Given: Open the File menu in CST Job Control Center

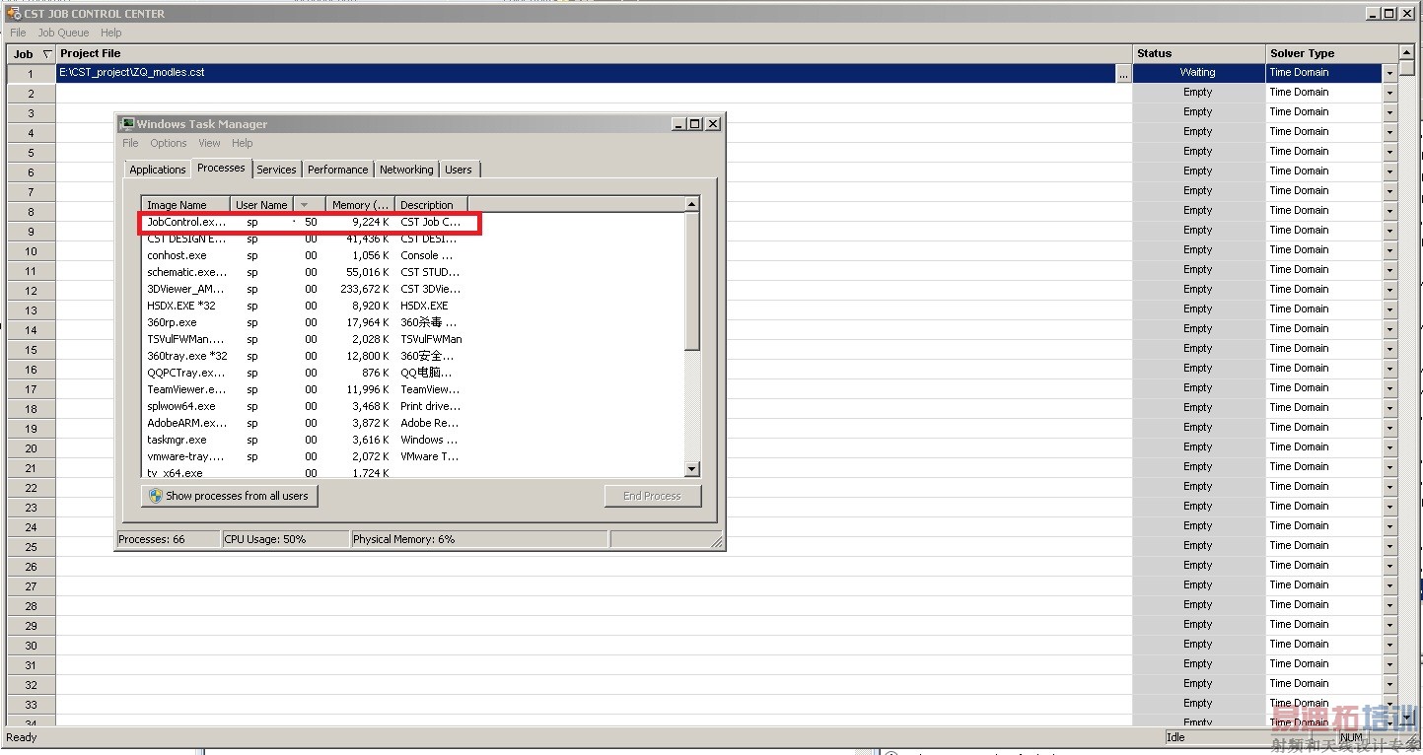Looking at the screenshot, I should tap(18, 33).
